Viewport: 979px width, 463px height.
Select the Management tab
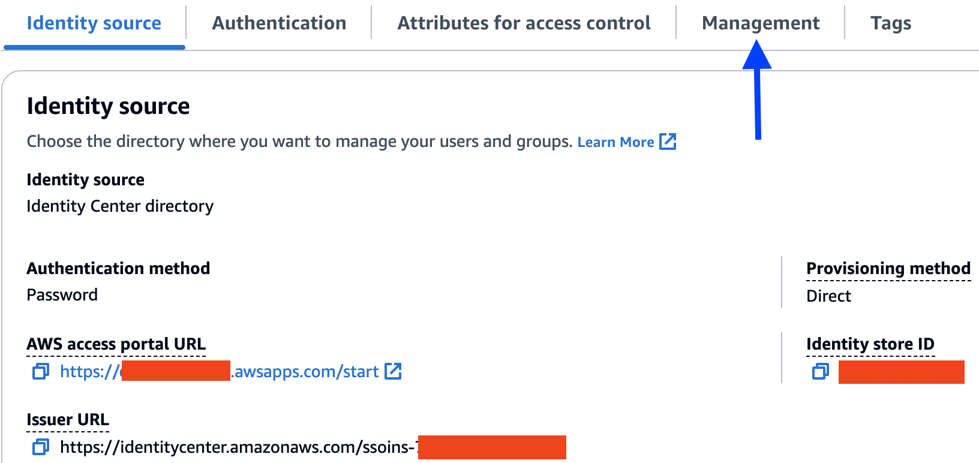coord(761,23)
